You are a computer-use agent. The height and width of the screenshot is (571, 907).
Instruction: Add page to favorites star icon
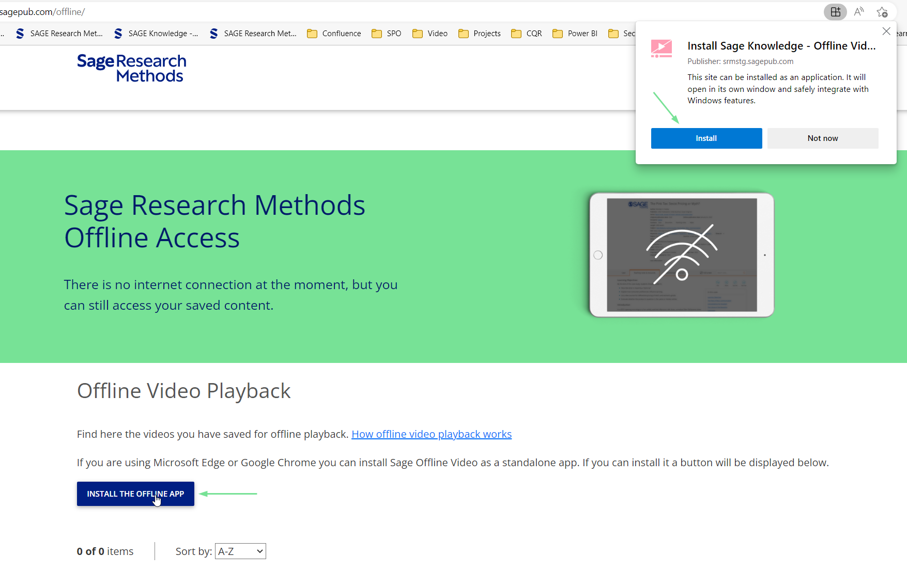882,12
